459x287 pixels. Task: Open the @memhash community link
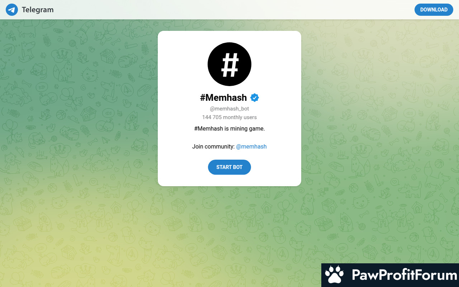pyautogui.click(x=251, y=146)
